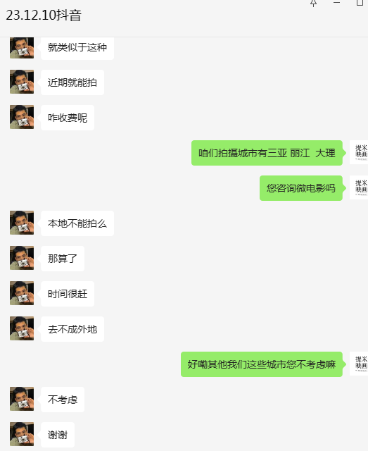
Task: Click avatar next to 咋收费呢 message
Action: (22, 117)
